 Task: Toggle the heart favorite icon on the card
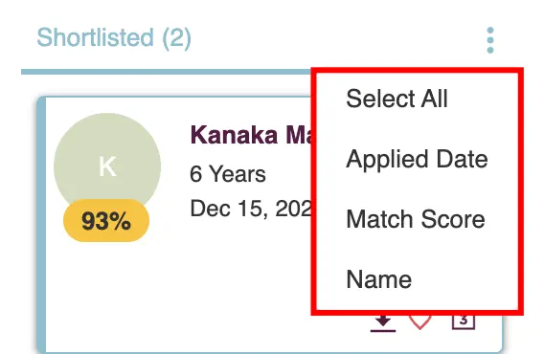420,322
